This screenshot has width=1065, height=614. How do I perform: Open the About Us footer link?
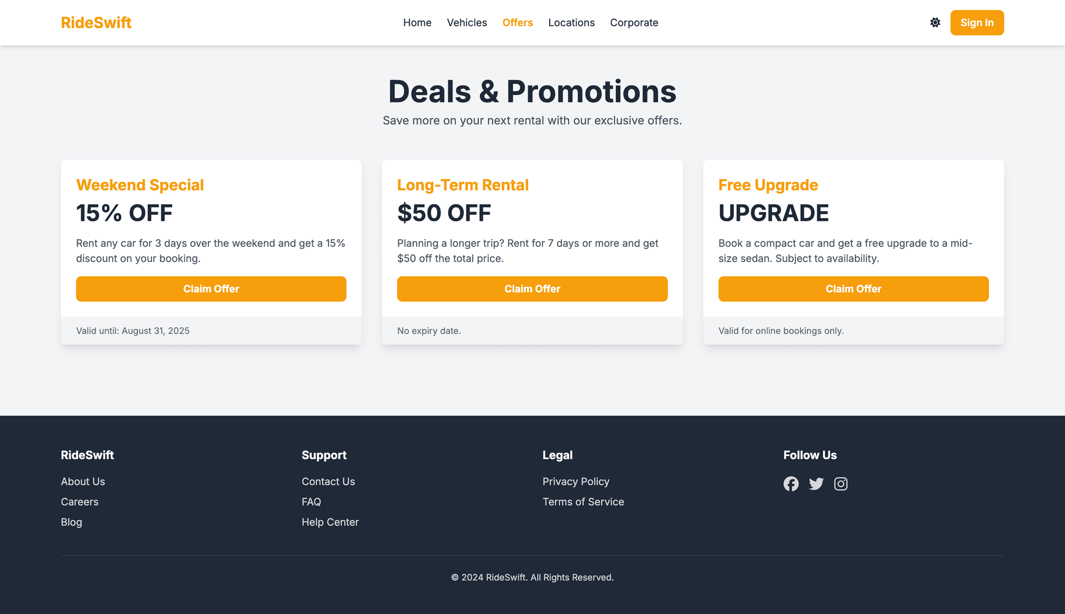(83, 481)
